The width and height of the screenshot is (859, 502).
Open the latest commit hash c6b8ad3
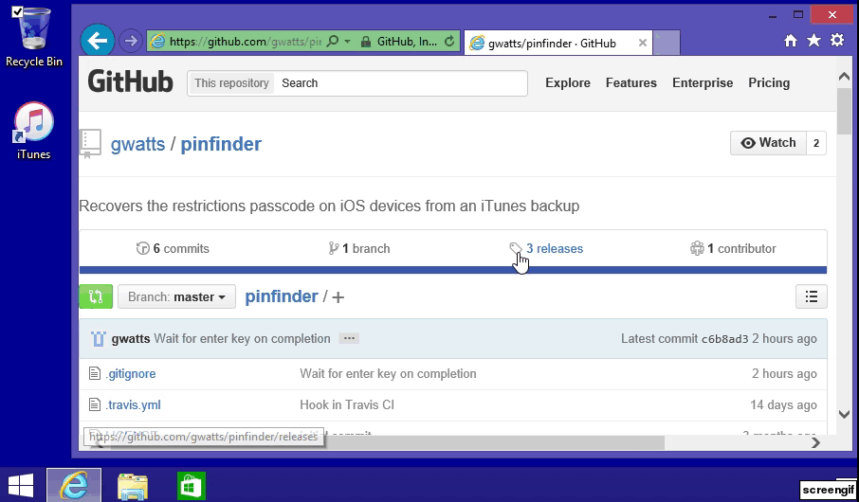[x=724, y=339]
